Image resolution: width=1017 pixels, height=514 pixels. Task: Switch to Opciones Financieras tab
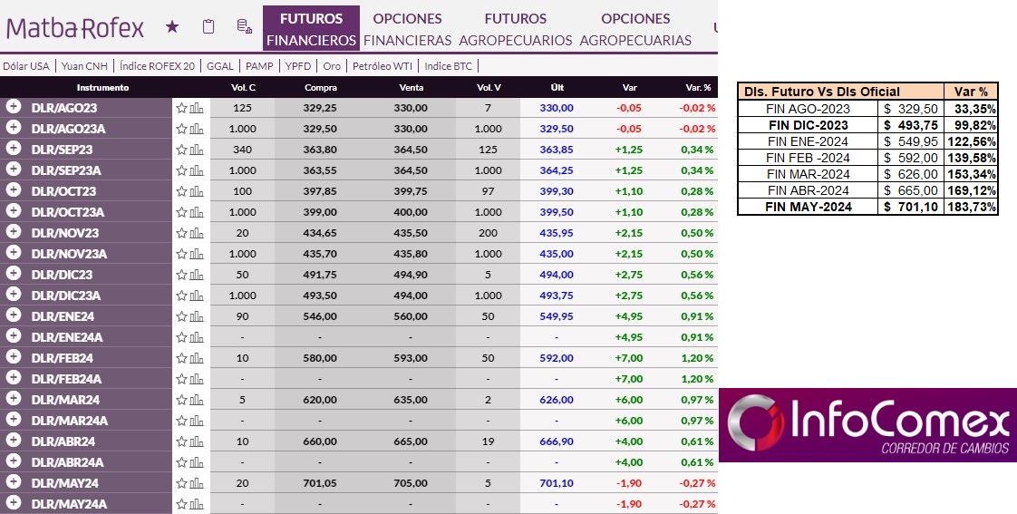pos(407,29)
